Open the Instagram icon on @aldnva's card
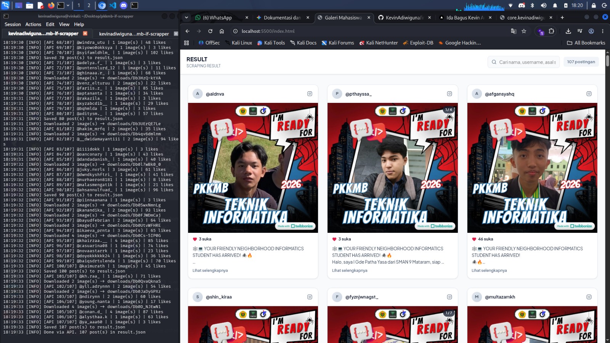This screenshot has width=610, height=343. [310, 94]
